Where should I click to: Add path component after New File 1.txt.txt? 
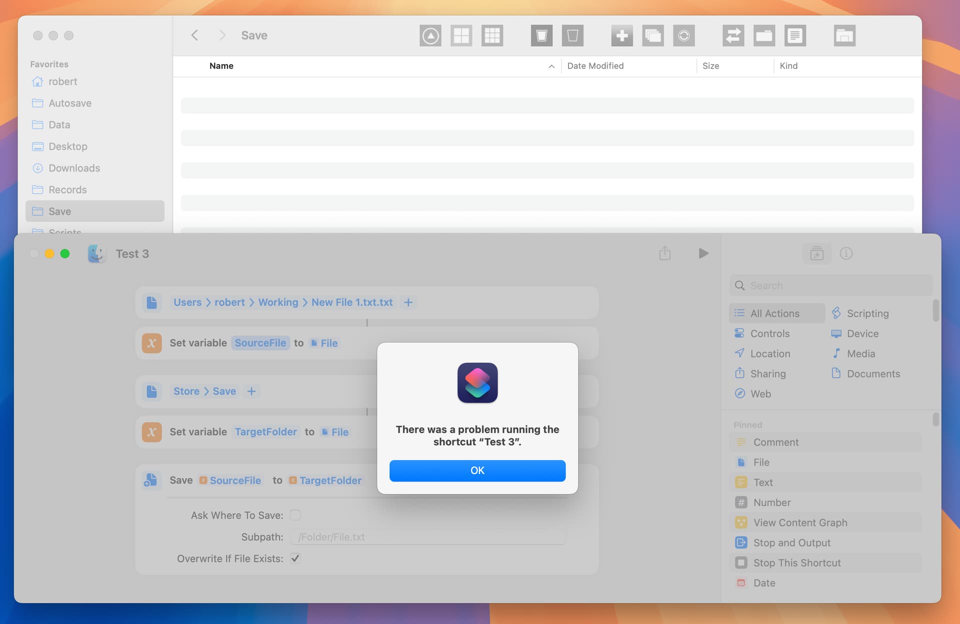[408, 302]
